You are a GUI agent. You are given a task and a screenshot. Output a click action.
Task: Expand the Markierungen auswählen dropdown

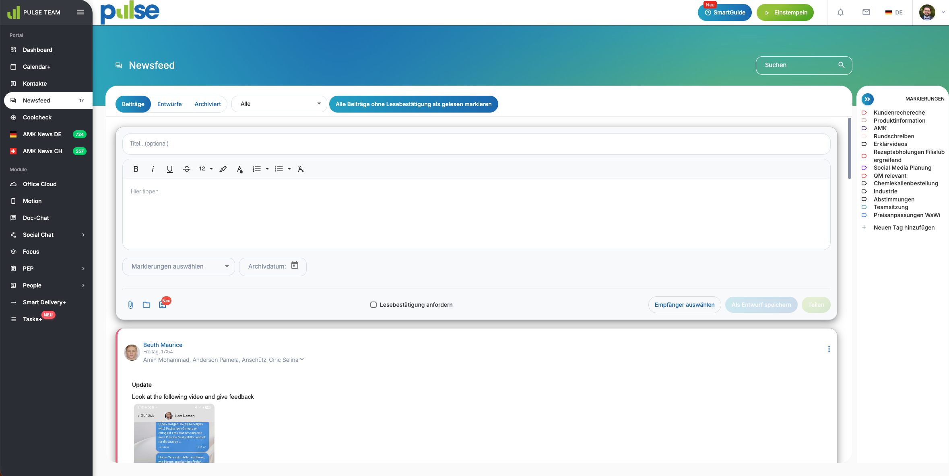pos(178,266)
